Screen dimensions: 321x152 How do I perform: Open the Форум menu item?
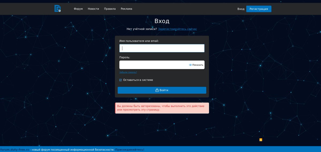click(x=78, y=9)
